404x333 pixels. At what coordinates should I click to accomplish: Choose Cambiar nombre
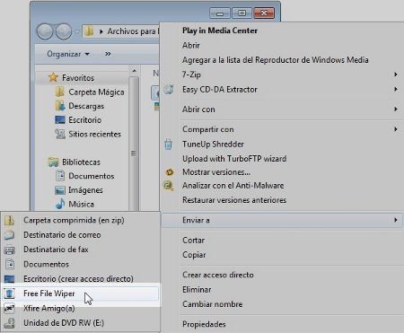tap(213, 304)
